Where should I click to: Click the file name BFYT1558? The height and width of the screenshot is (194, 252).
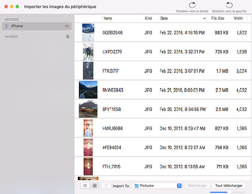pos(112,109)
